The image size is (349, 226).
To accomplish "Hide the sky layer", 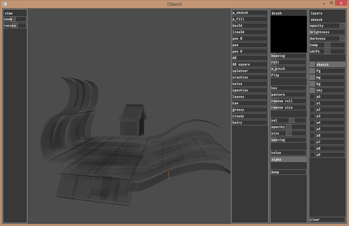I will point(312,90).
